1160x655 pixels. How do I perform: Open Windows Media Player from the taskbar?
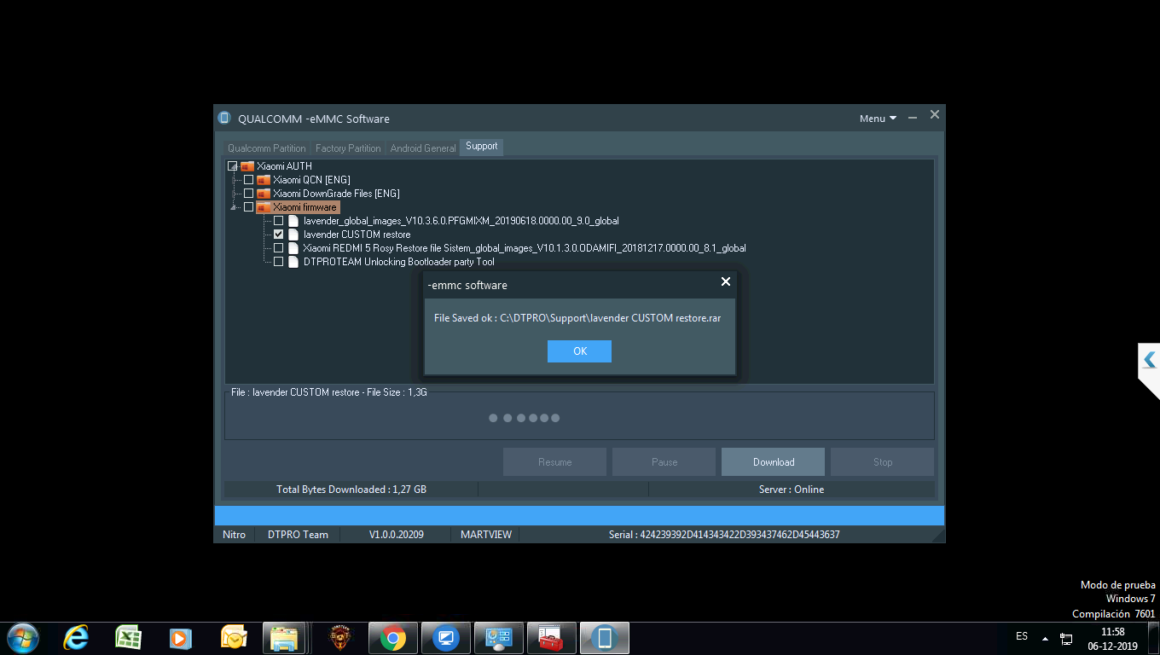[180, 638]
